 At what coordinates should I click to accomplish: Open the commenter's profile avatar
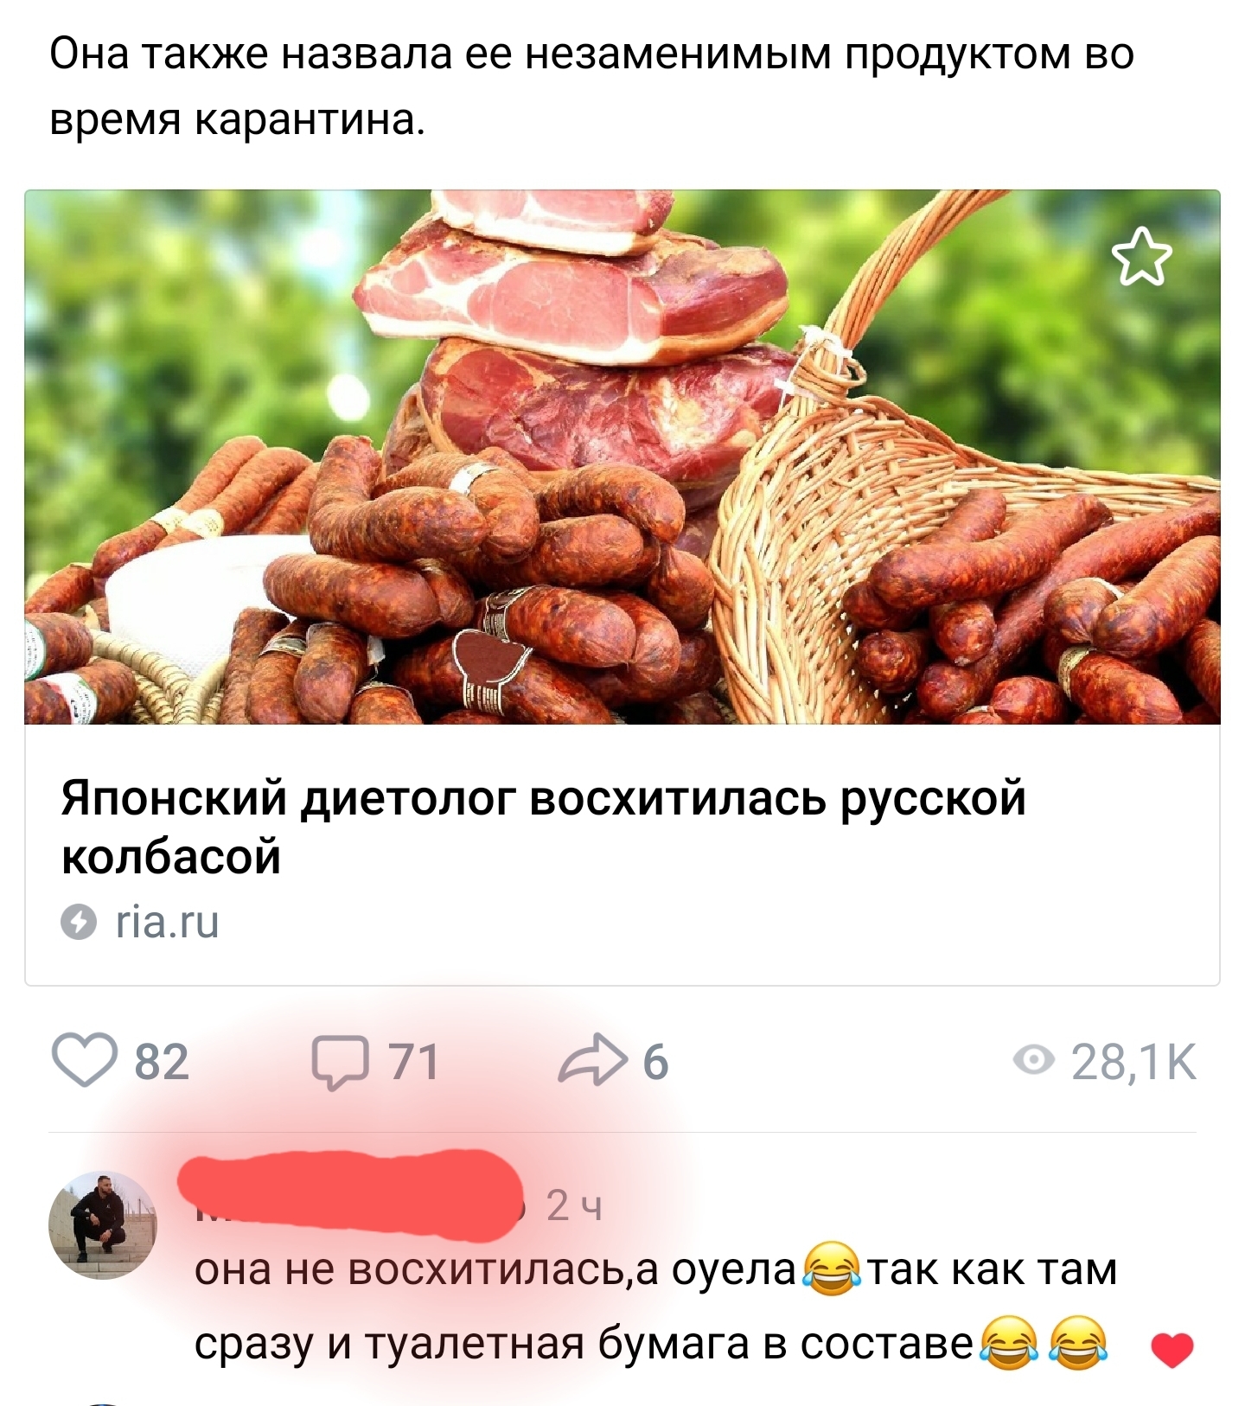point(102,1225)
